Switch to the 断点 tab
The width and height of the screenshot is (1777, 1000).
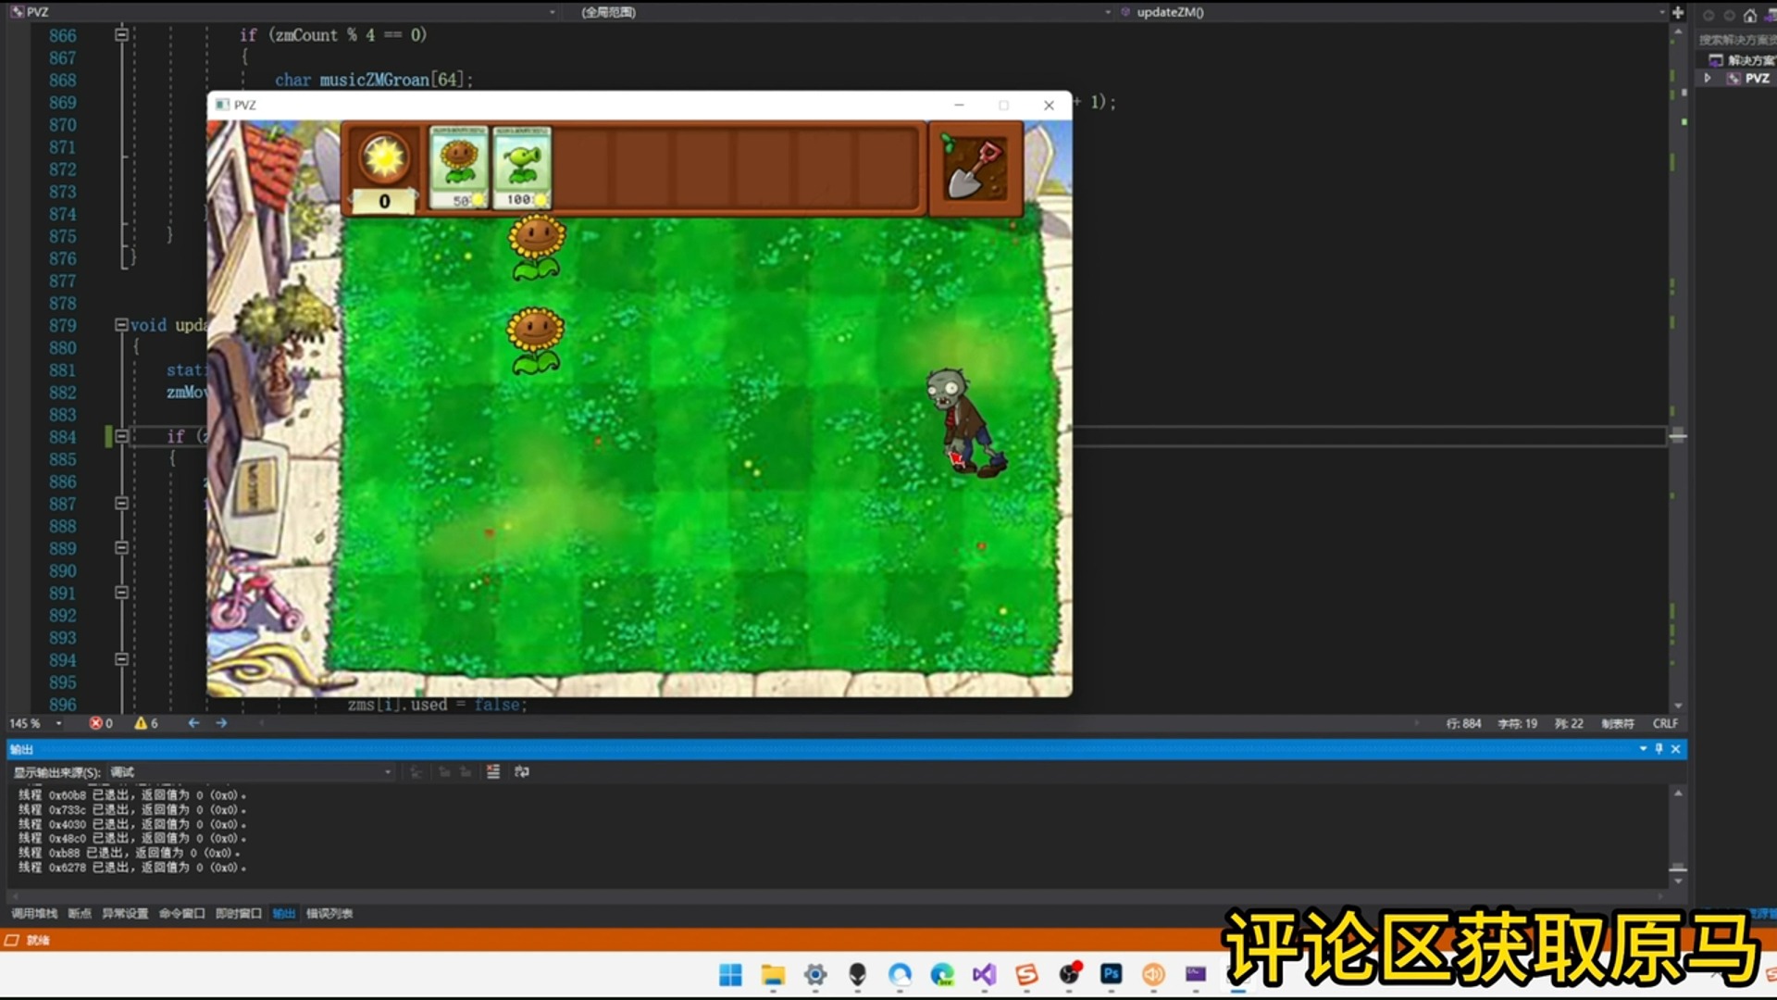click(x=80, y=914)
